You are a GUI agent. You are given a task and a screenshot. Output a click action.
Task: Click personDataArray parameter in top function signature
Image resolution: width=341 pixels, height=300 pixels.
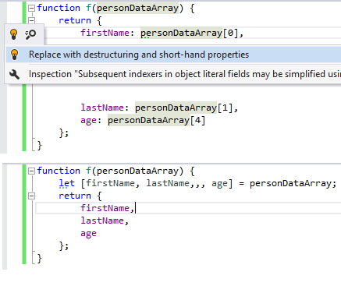[x=137, y=9]
